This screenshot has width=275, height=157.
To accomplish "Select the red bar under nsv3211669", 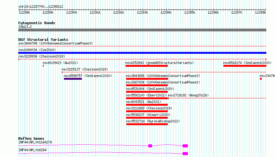I will (x=147, y=111).
